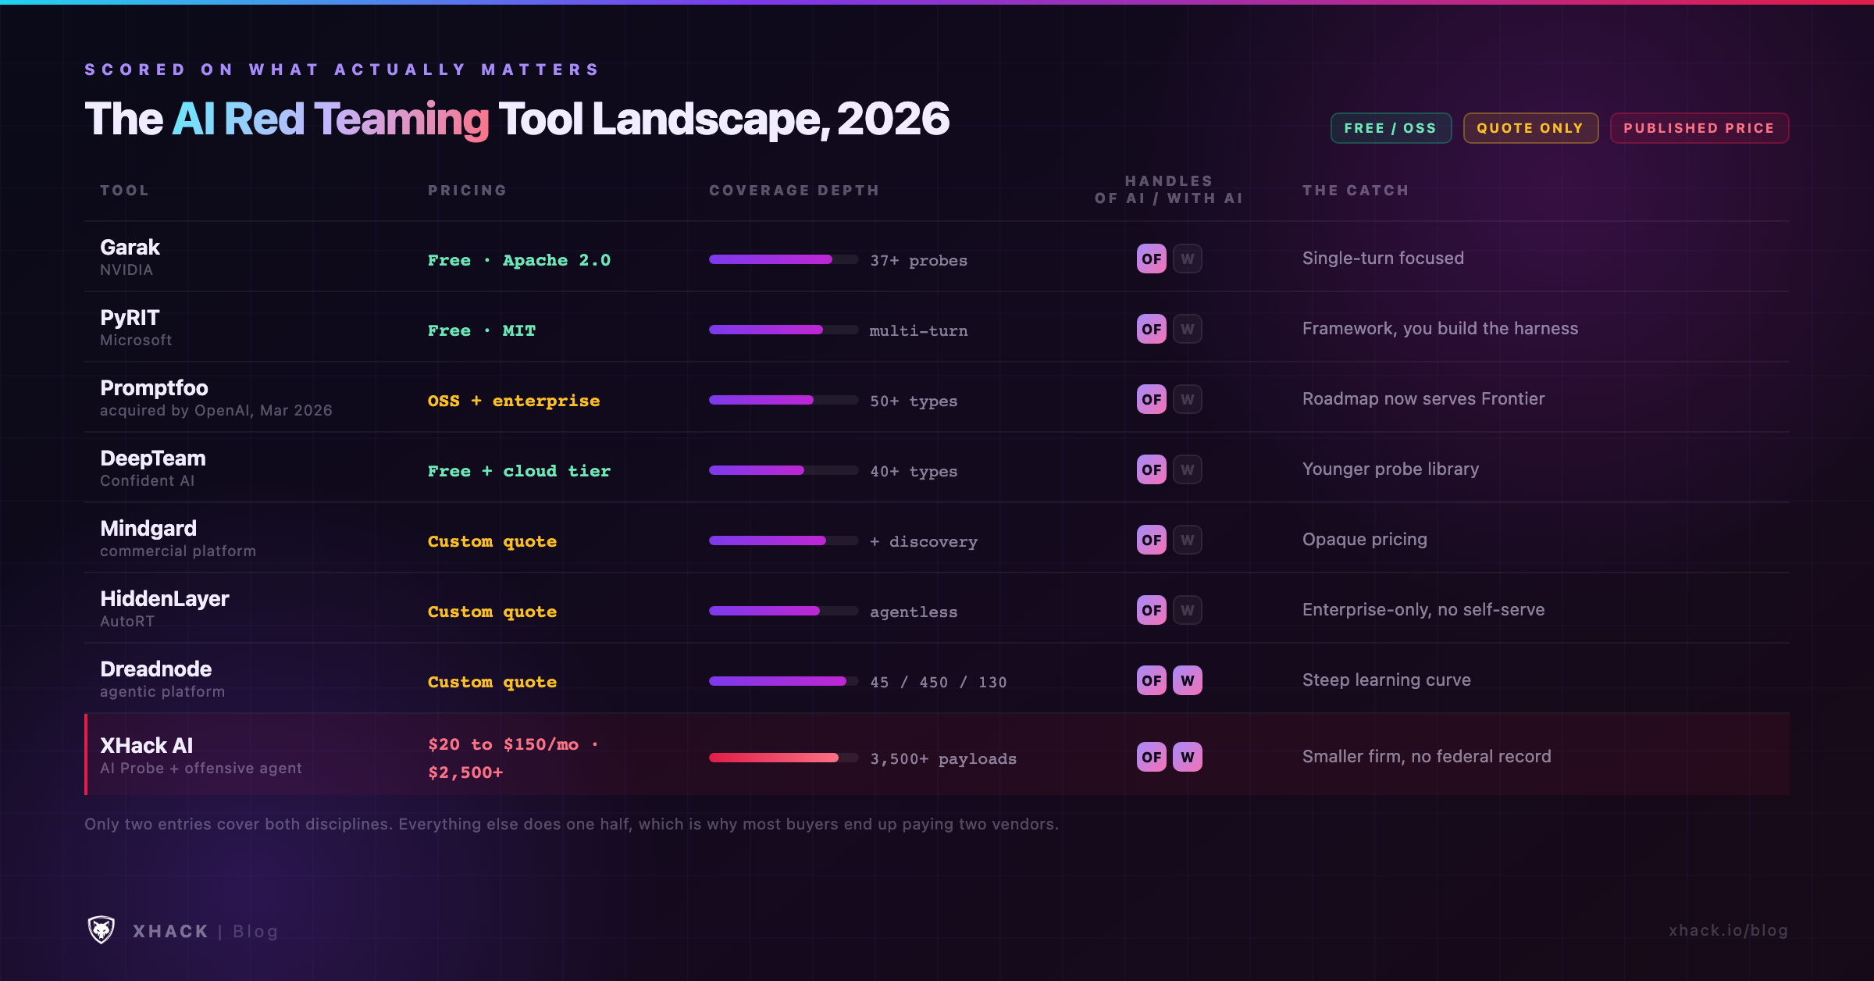Click the W badge in DeepTeam row
This screenshot has width=1874, height=981.
[1188, 469]
